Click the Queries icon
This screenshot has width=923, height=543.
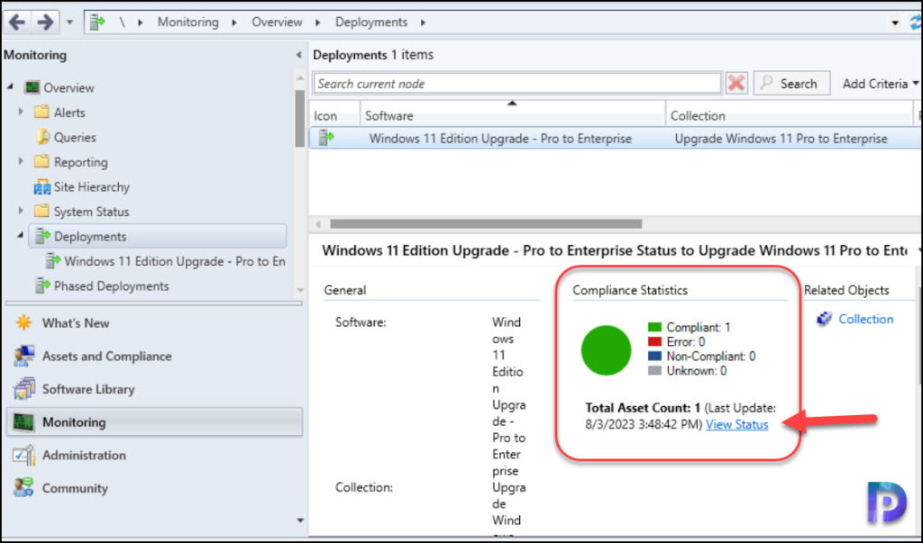point(41,137)
